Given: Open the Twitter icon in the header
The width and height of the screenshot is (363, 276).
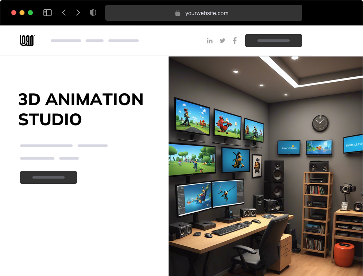Looking at the screenshot, I should pos(222,41).
